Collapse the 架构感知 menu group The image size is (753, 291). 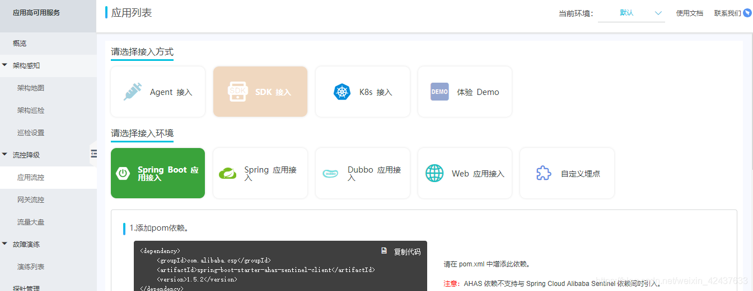pos(5,65)
